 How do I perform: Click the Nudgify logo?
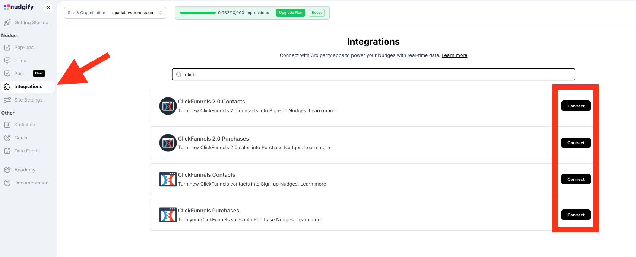pyautogui.click(x=19, y=7)
